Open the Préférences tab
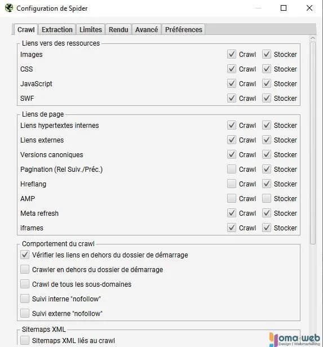 click(184, 29)
